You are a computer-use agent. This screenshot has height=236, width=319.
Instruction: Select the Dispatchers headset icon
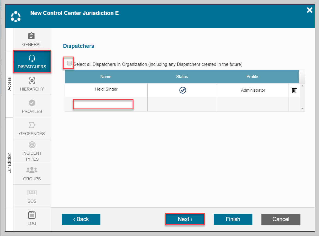click(x=32, y=58)
